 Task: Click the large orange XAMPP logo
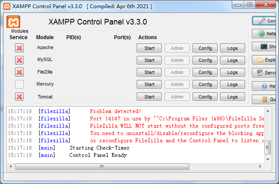click(x=13, y=22)
